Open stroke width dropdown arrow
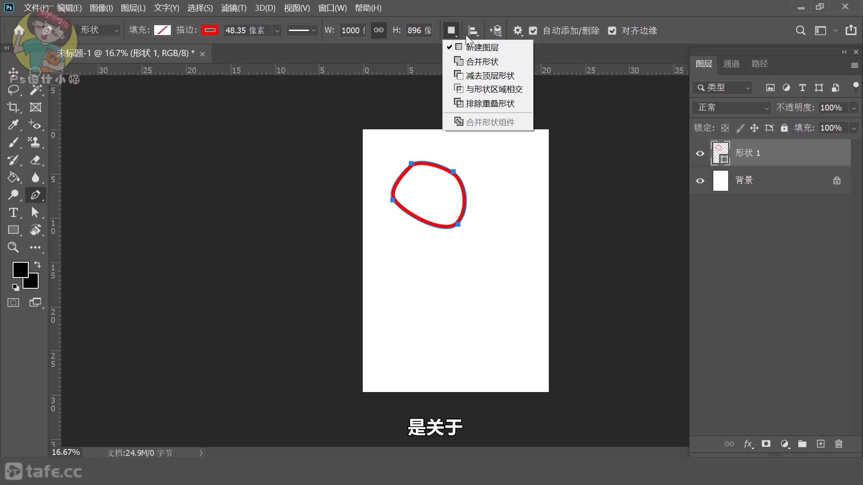 [277, 31]
